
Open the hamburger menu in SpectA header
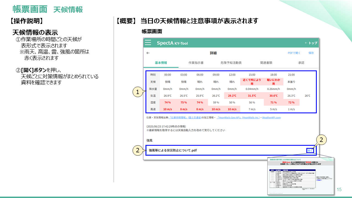point(148,43)
